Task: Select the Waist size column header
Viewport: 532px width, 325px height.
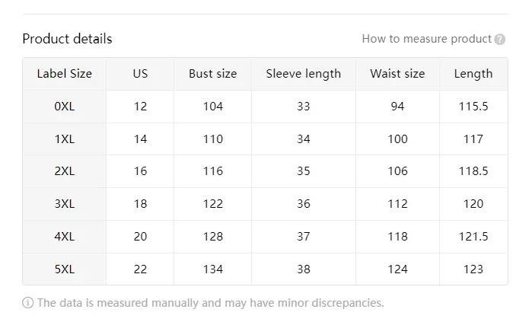Action: pyautogui.click(x=397, y=74)
